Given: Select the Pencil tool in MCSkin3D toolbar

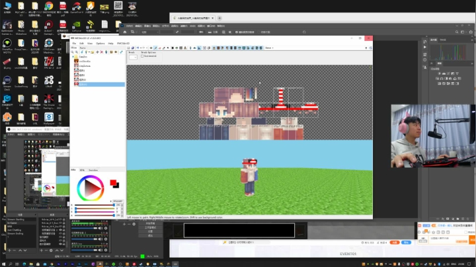Looking at the screenshot, I should click(x=155, y=48).
